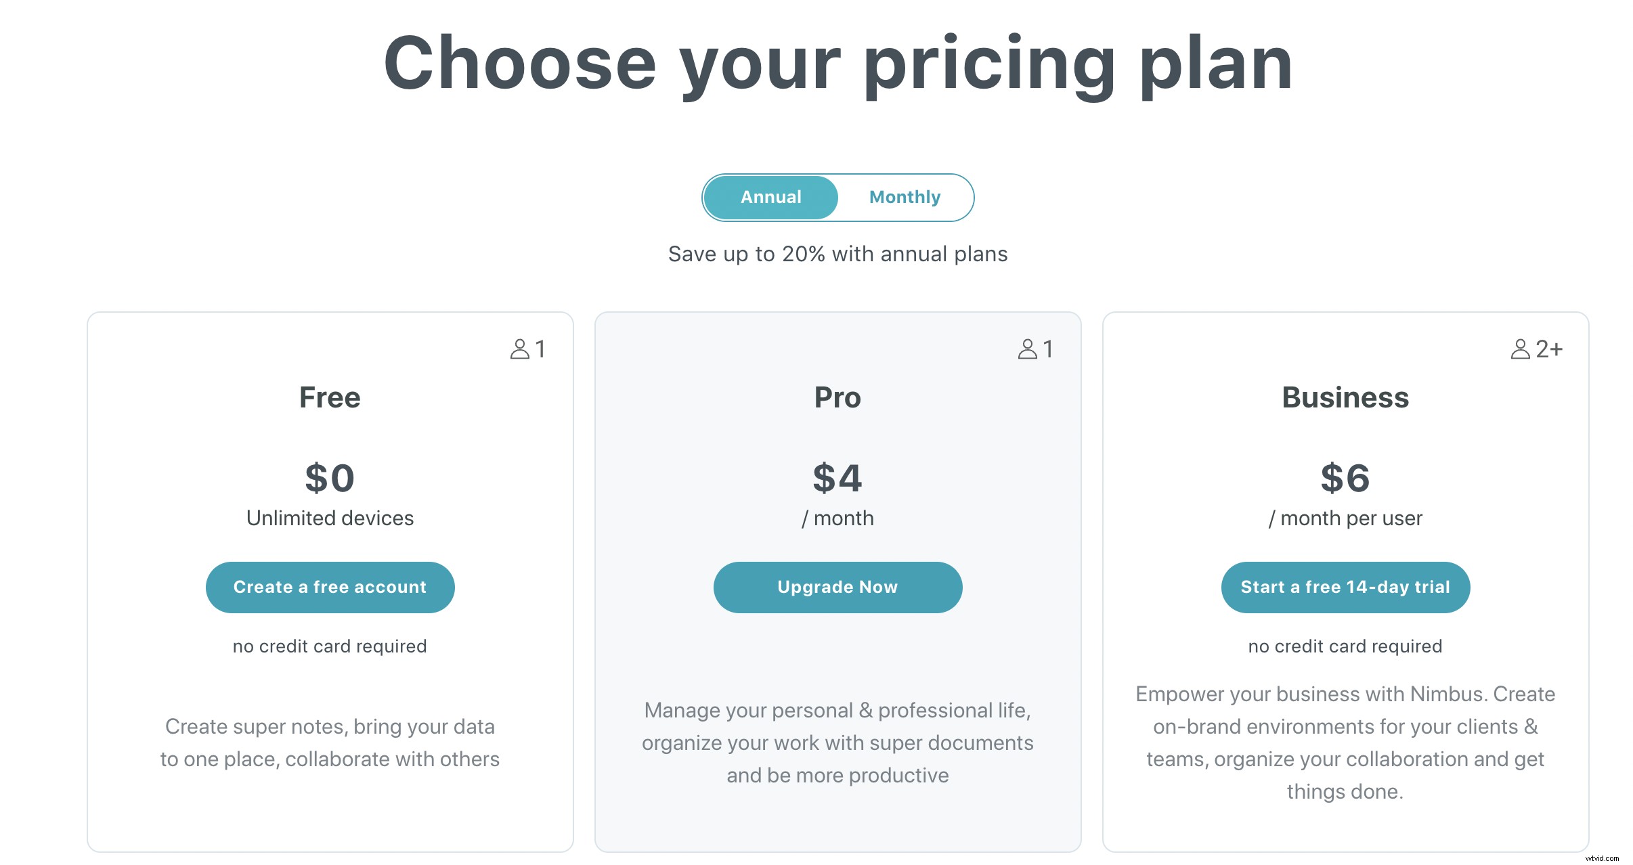Click the Pro plan heading
This screenshot has width=1633, height=865.
pyautogui.click(x=837, y=397)
